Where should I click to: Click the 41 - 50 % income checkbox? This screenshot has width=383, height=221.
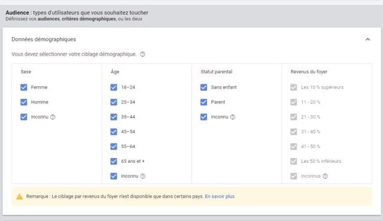pyautogui.click(x=294, y=147)
